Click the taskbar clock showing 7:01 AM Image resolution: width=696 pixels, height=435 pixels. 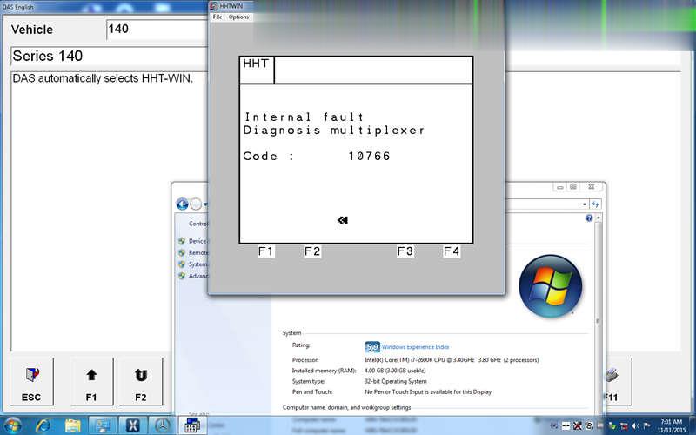tap(671, 425)
